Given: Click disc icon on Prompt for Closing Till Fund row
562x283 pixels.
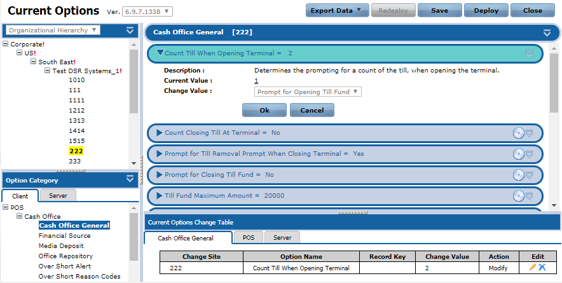Looking at the screenshot, I should point(519,175).
